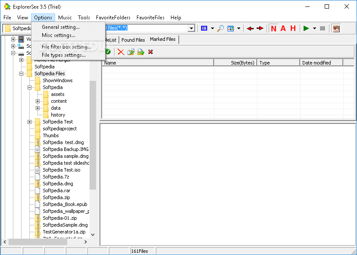This screenshot has height=255, width=357.
Task: Open the dropdown arrow beside play button
Action: click(x=314, y=28)
